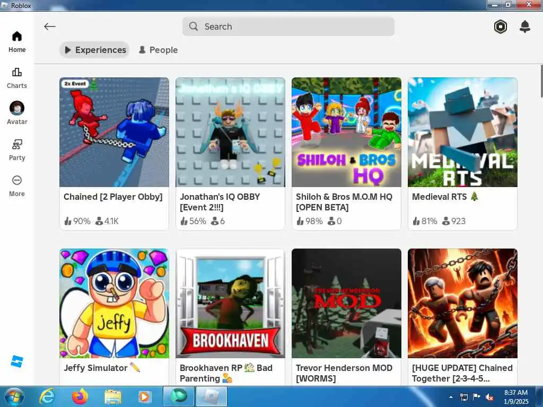Click "Brookhaven RP Bad Parenting" title
The image size is (543, 407).
point(226,373)
